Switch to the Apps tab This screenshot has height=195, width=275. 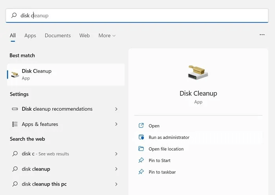tap(30, 35)
